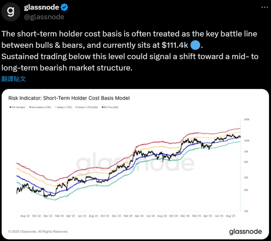Click the chart title Risk Indicator text
271x241 pixels.
point(69,98)
